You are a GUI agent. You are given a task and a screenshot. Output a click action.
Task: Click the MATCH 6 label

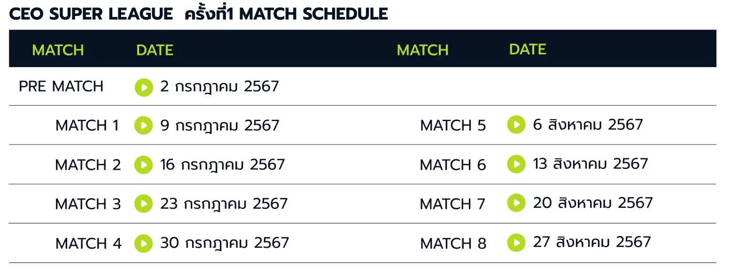coord(453,165)
